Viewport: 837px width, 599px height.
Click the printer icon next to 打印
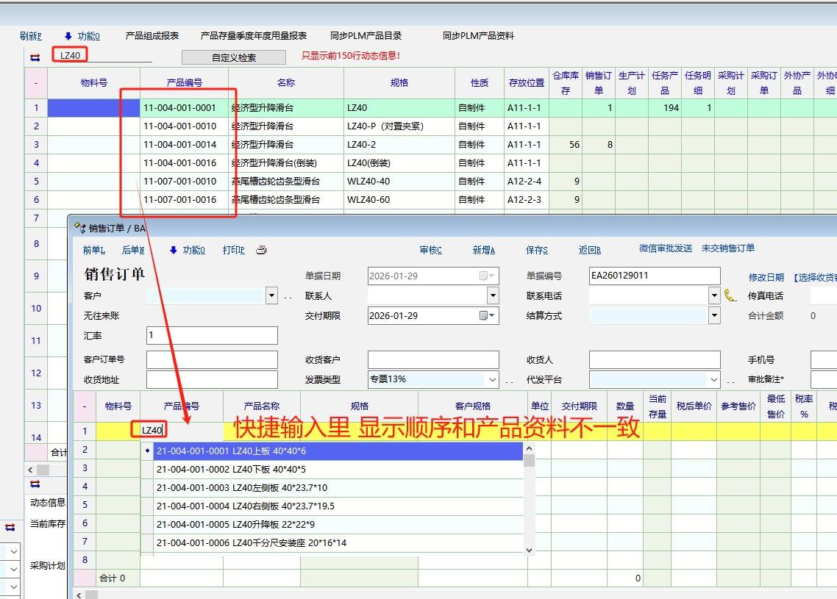coord(261,250)
